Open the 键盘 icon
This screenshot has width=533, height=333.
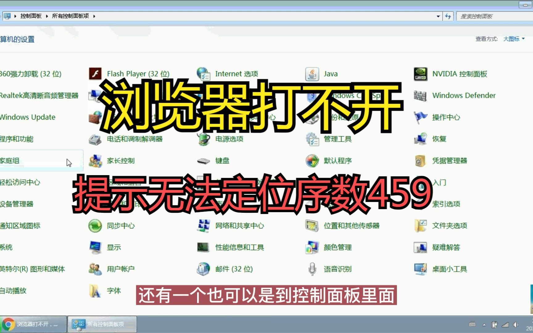point(204,161)
